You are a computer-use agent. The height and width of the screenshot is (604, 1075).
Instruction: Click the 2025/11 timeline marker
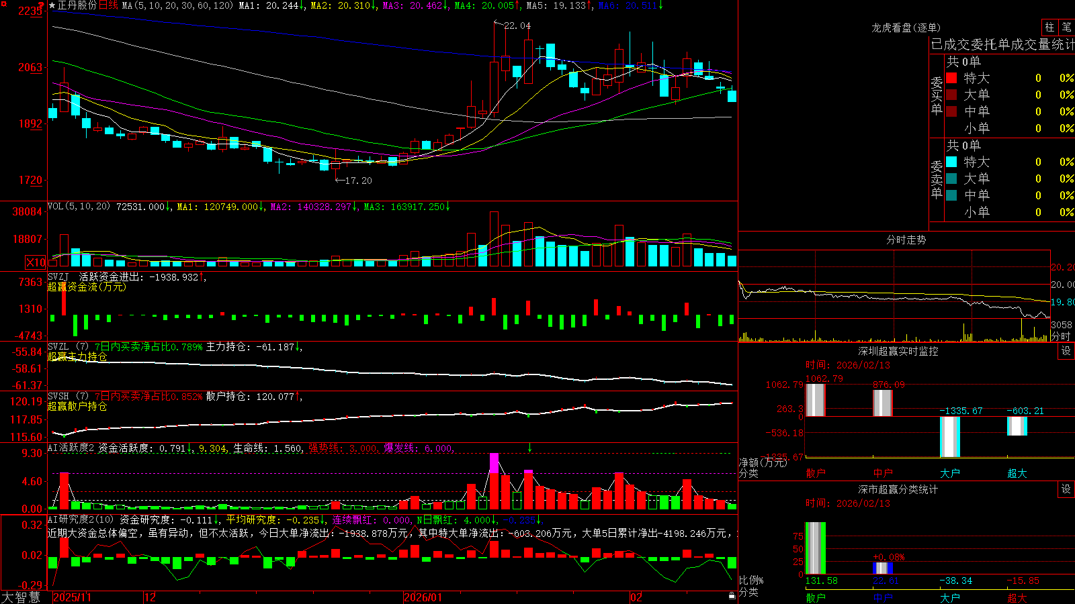(x=72, y=597)
